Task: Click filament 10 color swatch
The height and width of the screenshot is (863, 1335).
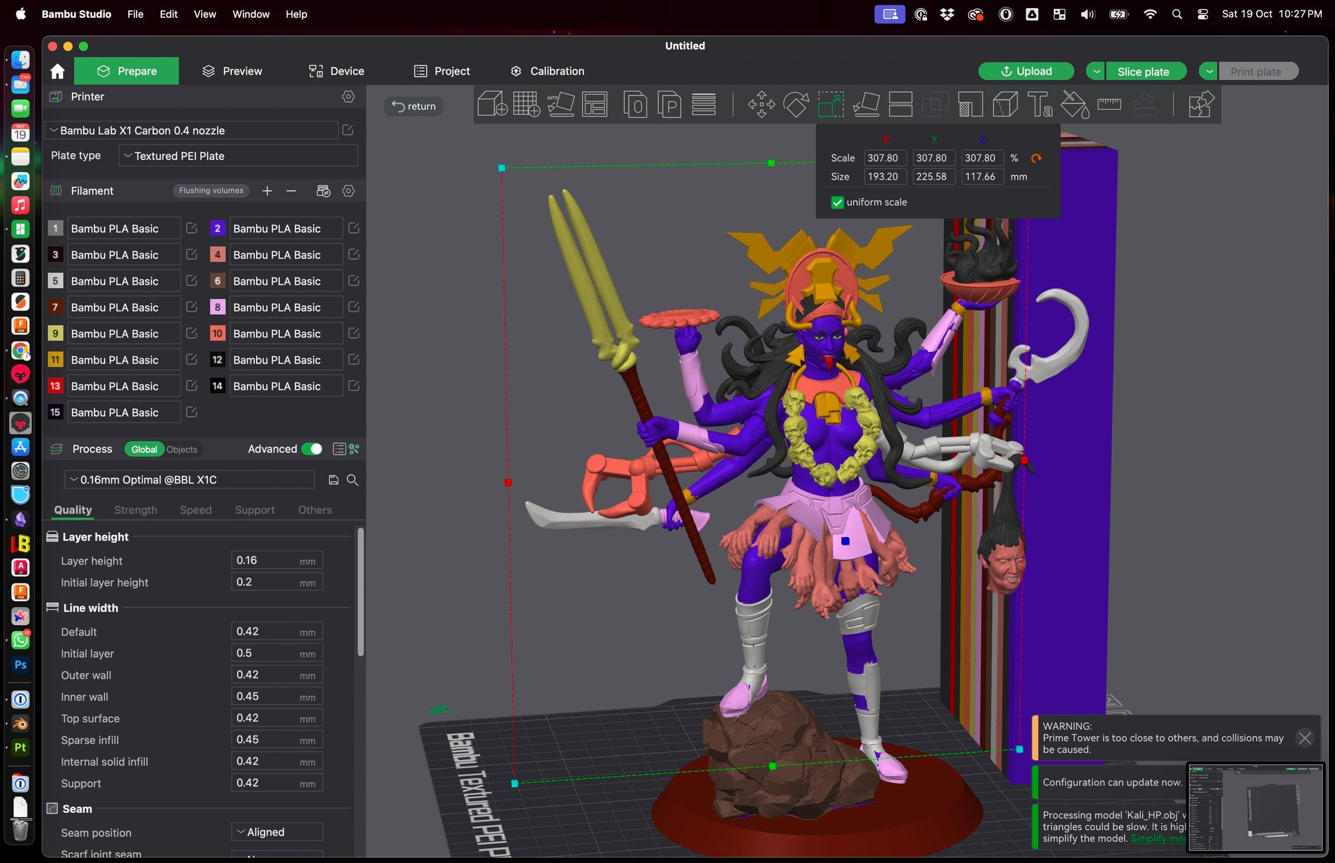Action: (217, 334)
